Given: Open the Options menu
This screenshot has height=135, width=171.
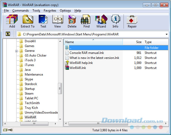Looking at the screenshot, I should click(65, 11).
